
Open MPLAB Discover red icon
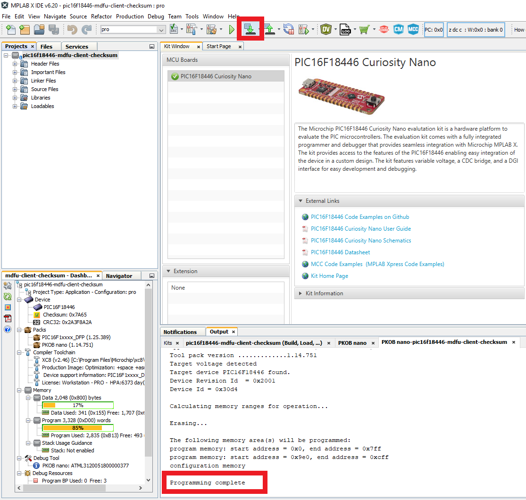384,30
